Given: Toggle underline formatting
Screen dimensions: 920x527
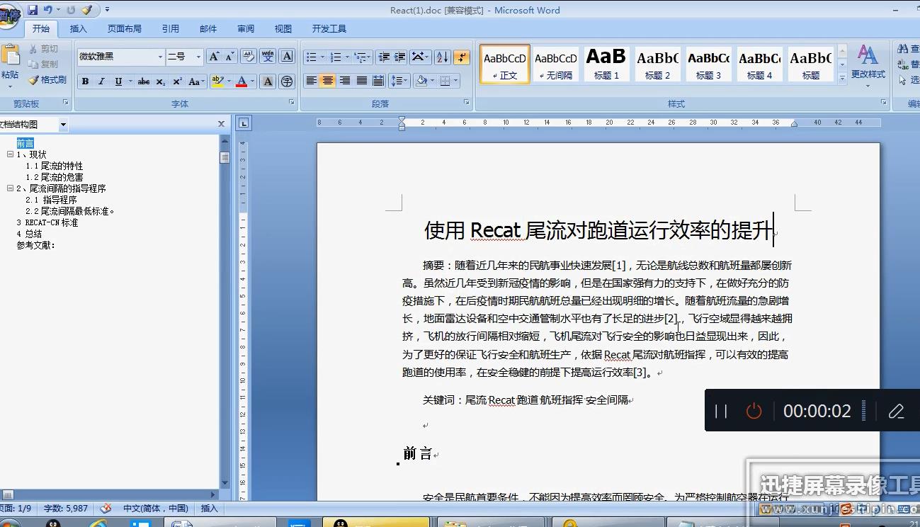Looking at the screenshot, I should (118, 81).
